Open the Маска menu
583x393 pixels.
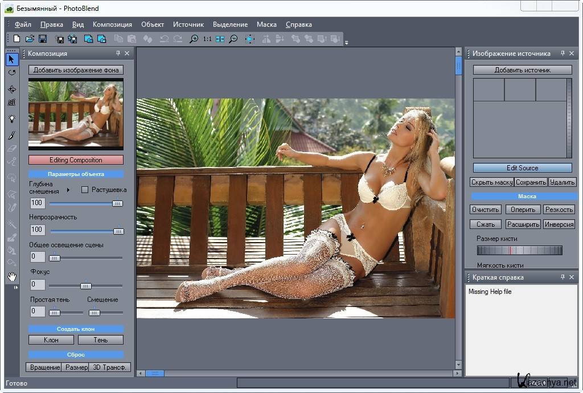[x=266, y=24]
